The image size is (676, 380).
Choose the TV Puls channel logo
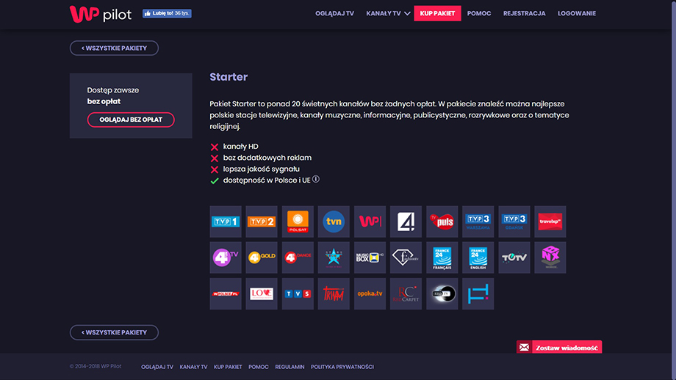click(x=442, y=222)
